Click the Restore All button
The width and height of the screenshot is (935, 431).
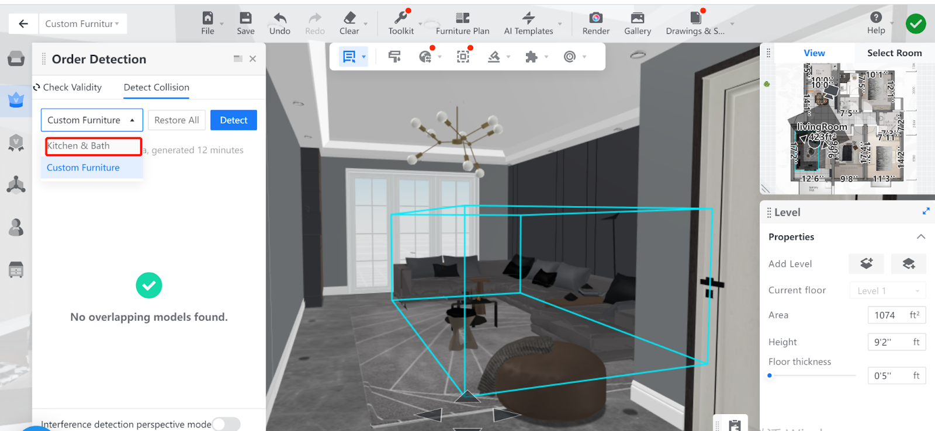[x=176, y=120]
